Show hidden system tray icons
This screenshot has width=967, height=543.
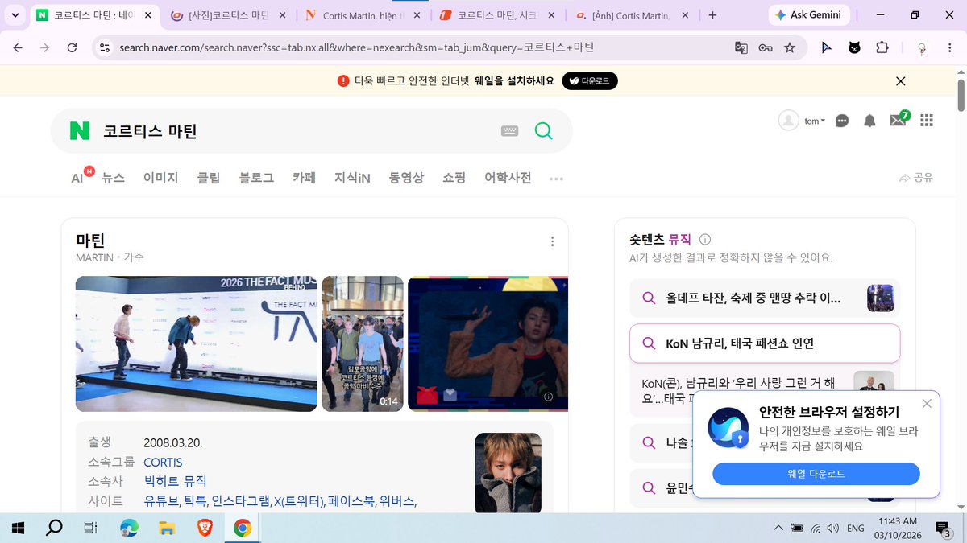778,529
